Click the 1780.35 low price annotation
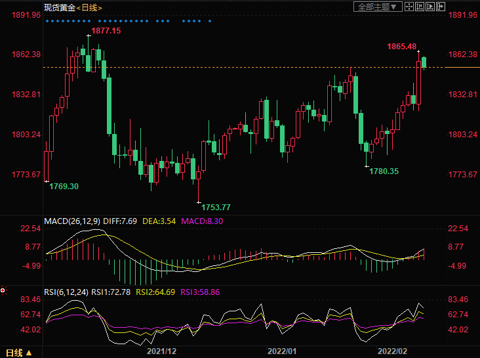The height and width of the screenshot is (358, 480). tap(384, 171)
